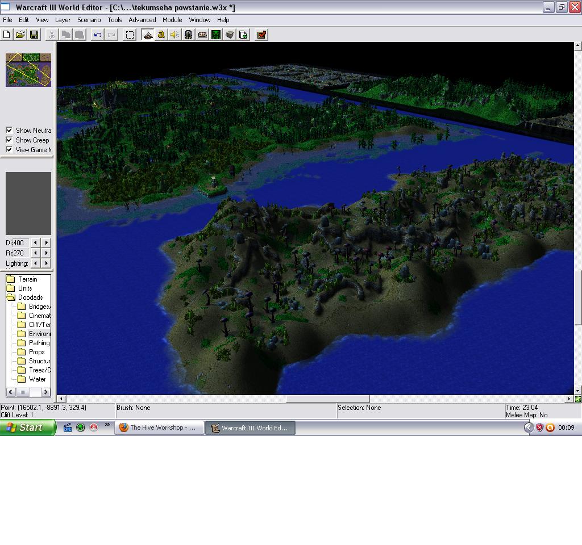Increase the Rc 270 value with right arrow
The image size is (582, 545).
point(47,253)
